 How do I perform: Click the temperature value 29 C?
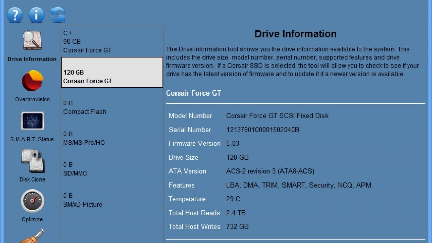233,199
